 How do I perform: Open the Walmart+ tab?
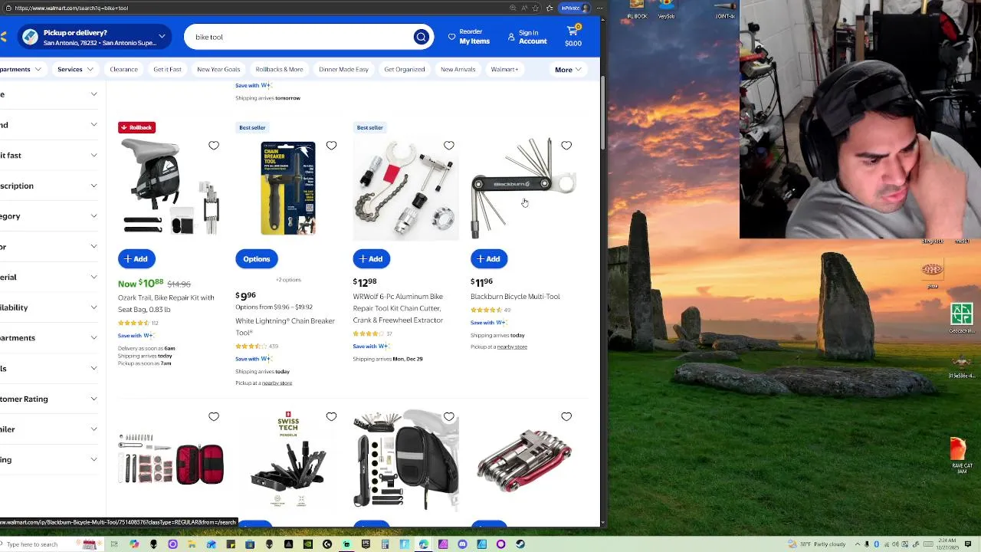pyautogui.click(x=504, y=69)
